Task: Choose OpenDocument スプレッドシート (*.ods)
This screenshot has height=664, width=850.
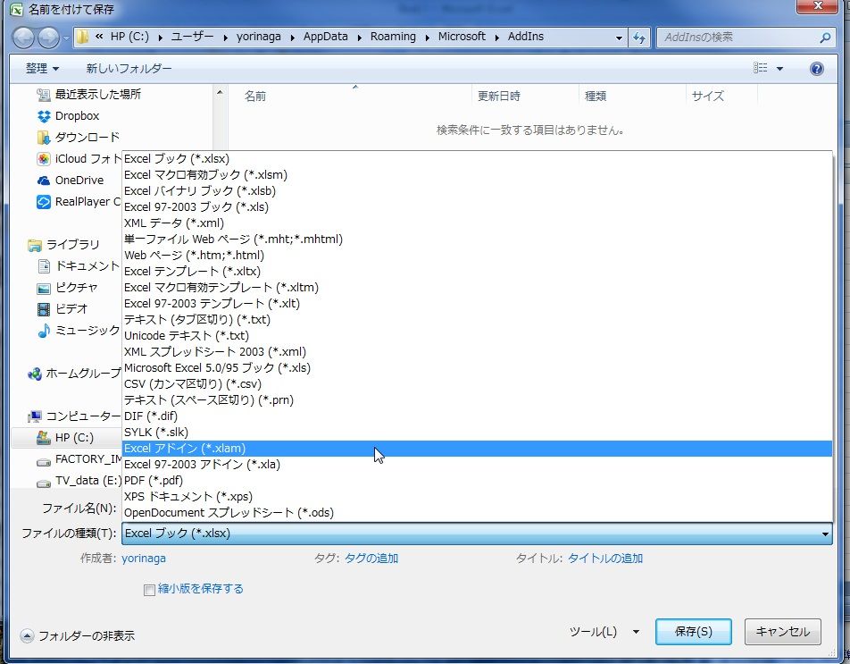Action: 477,513
